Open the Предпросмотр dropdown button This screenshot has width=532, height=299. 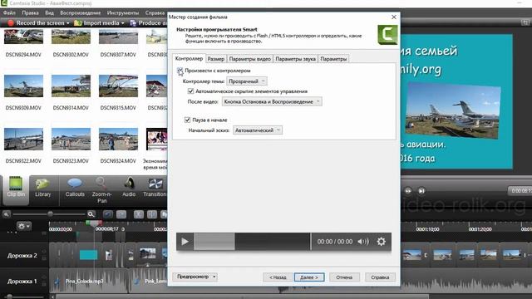pos(195,277)
